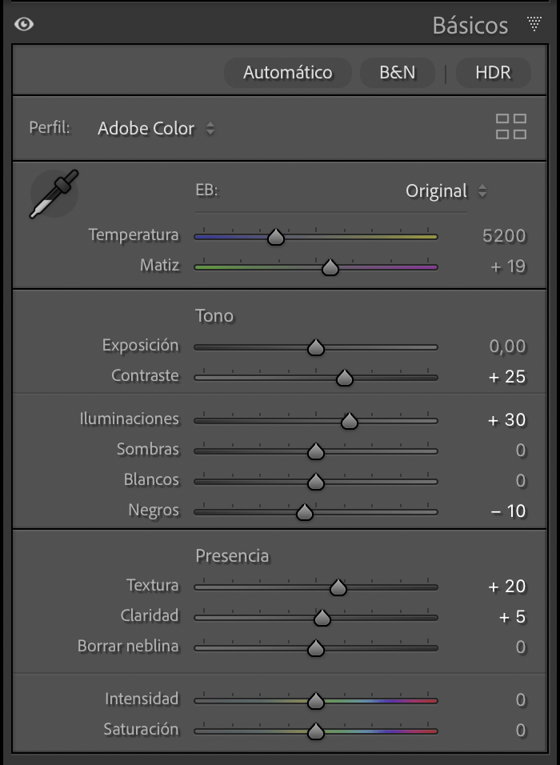
Task: Click the Textura slider handle
Action: pos(338,588)
